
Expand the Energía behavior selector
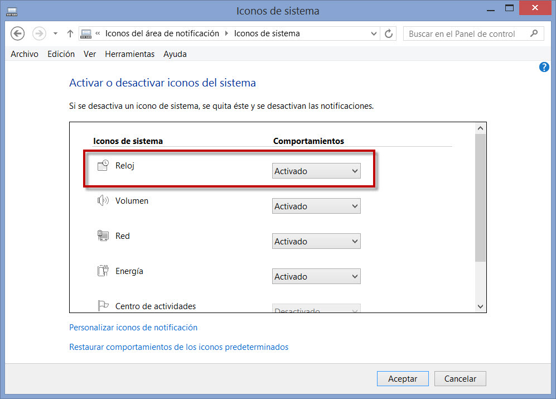(x=316, y=276)
